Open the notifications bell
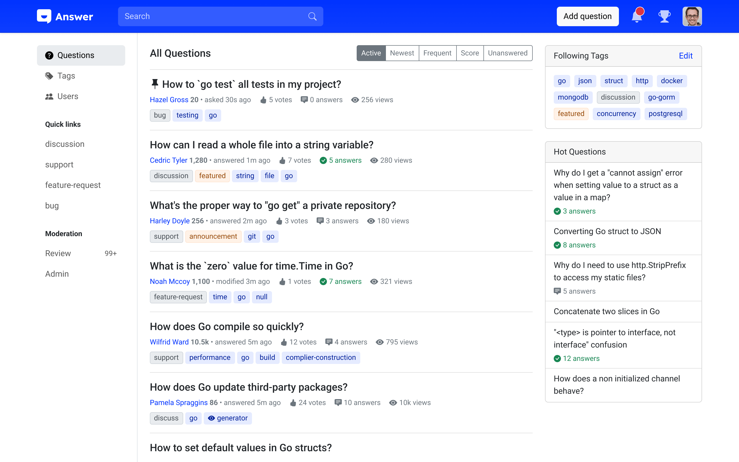Image resolution: width=739 pixels, height=462 pixels. (x=637, y=16)
